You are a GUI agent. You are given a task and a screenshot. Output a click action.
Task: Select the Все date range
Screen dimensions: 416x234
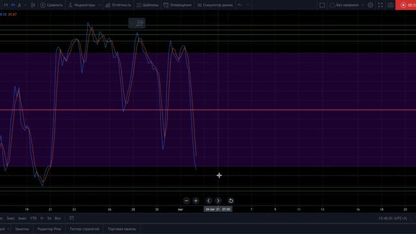[x=58, y=218]
